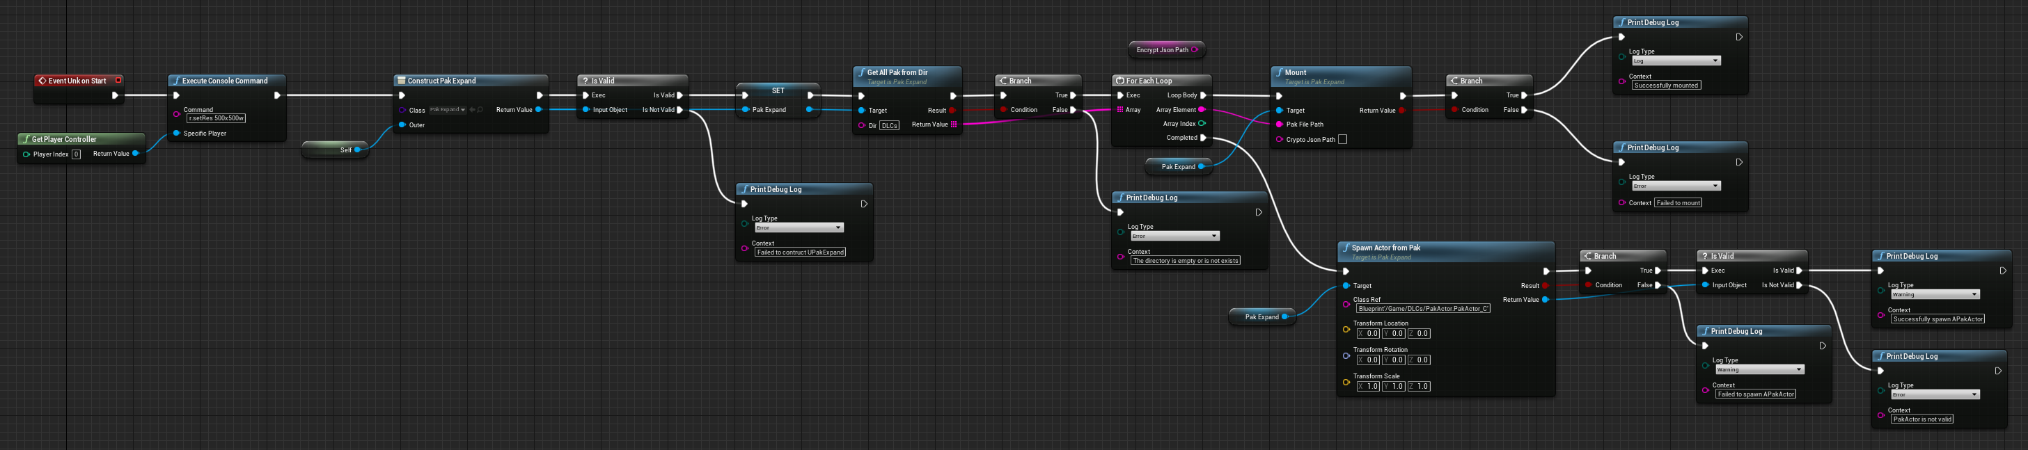2028x450 pixels.
Task: Click the Is Not Valid pin after Construct Pak Expand
Action: tap(680, 110)
